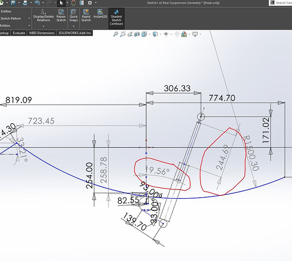Screen dimensions: 292x261
Task: Activate the Select cursor tool
Action: point(61,3)
